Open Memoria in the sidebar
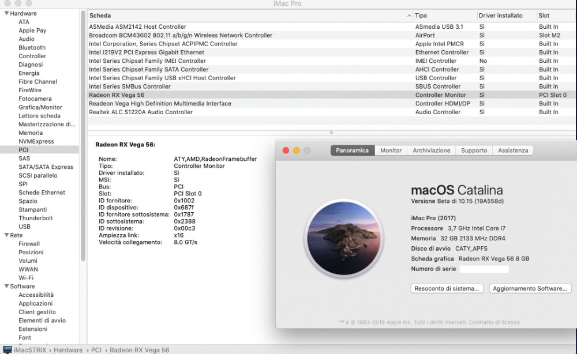 click(31, 133)
